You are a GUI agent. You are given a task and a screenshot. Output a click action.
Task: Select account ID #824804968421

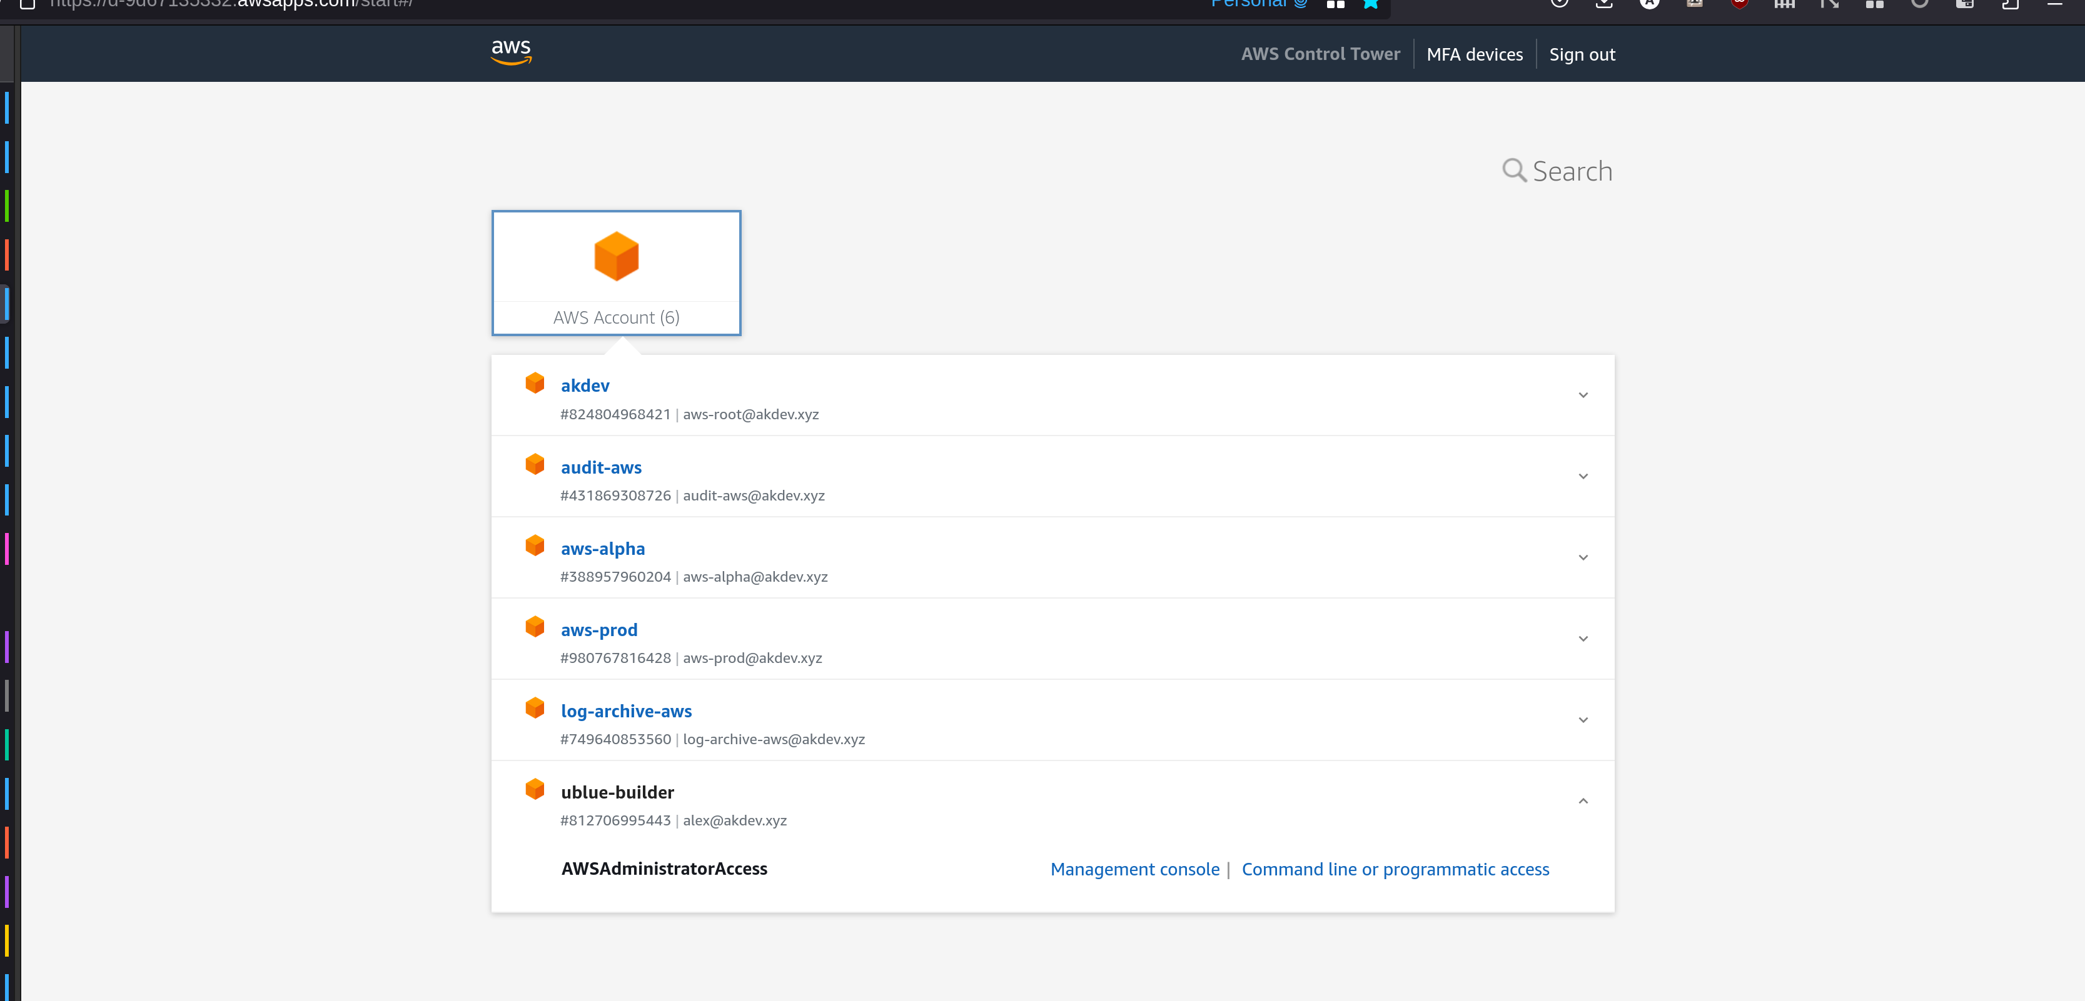[x=615, y=414]
